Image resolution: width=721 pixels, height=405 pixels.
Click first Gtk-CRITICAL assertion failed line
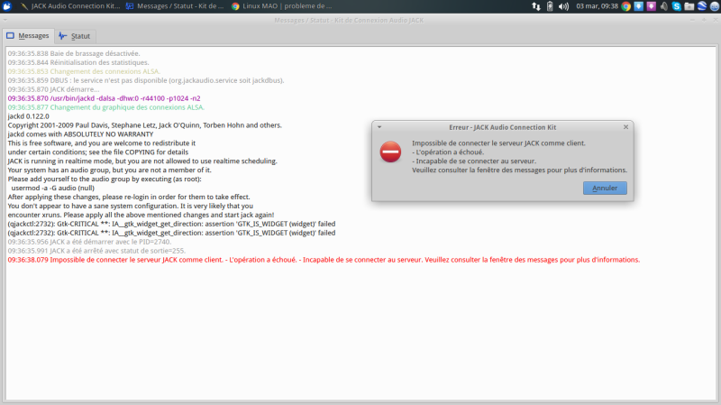tap(171, 224)
